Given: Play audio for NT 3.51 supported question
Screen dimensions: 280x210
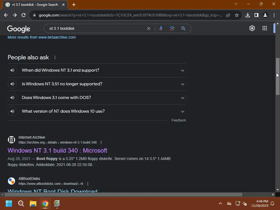Looking at the screenshot, I should [12, 84].
